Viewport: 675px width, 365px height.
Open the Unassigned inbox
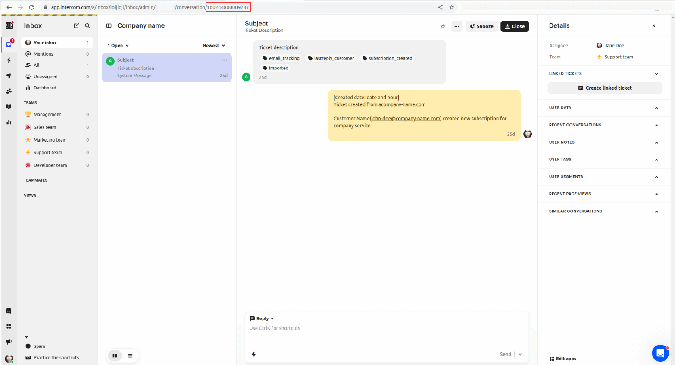coord(57,76)
